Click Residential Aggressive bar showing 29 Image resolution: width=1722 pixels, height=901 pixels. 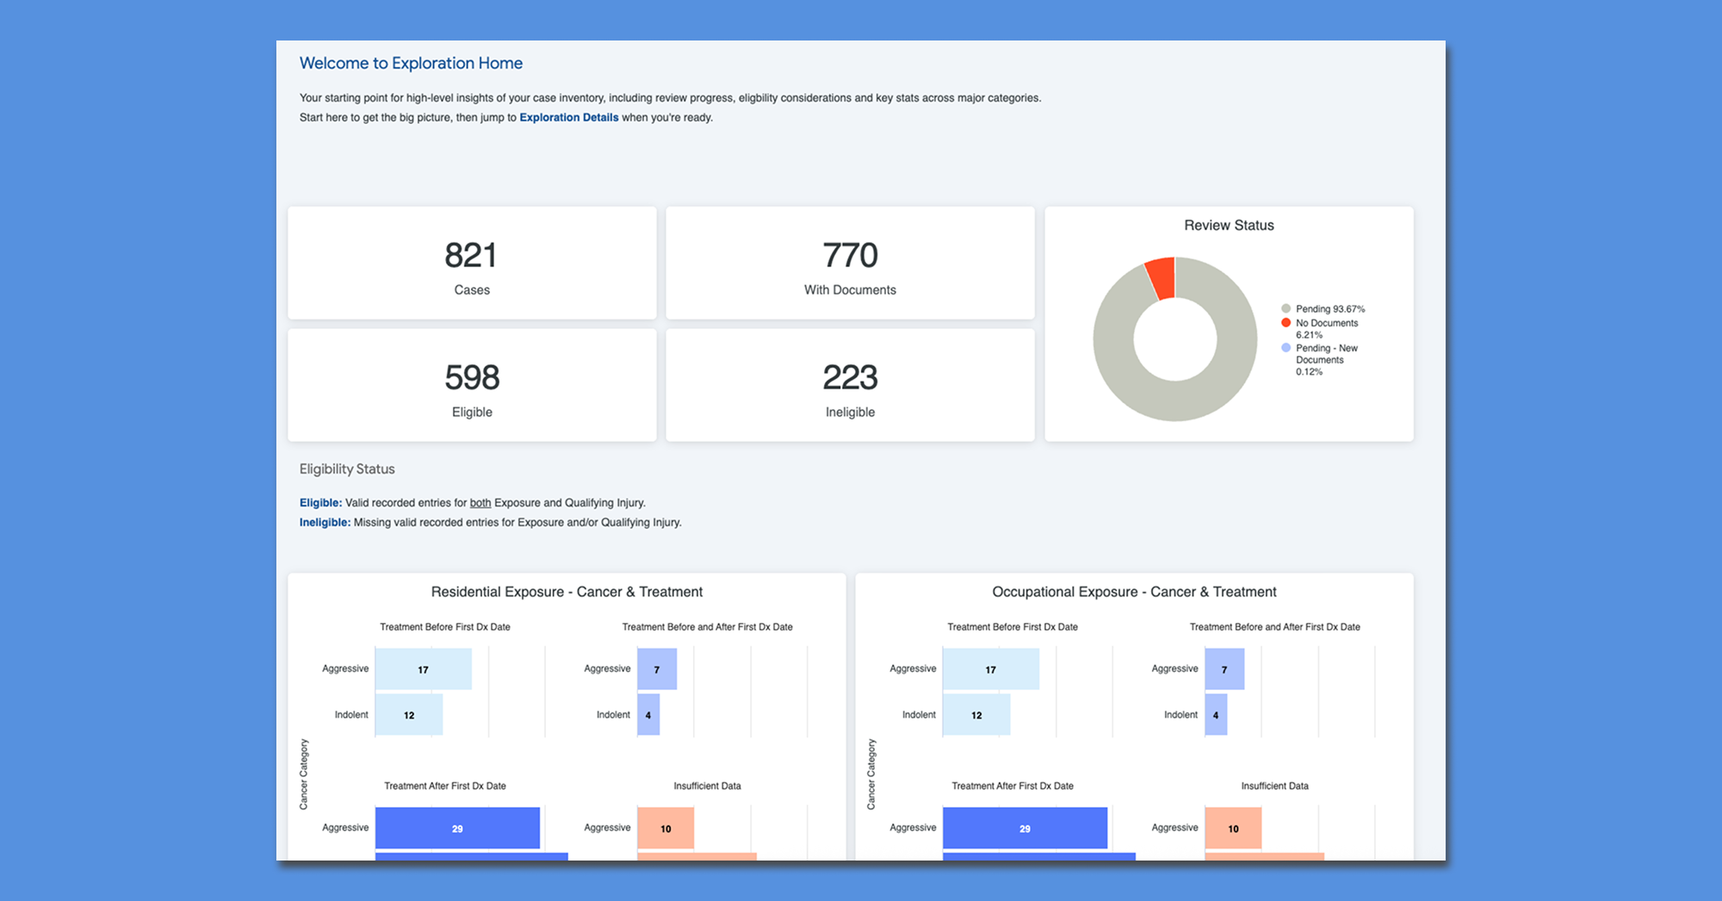tap(457, 828)
